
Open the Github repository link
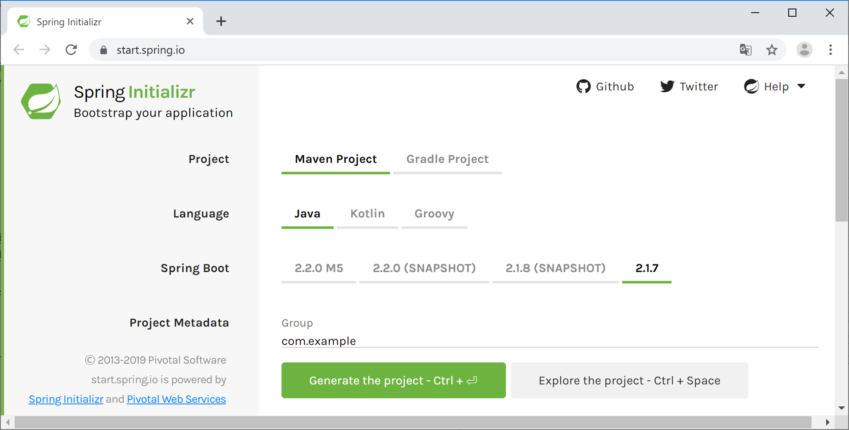pyautogui.click(x=605, y=86)
